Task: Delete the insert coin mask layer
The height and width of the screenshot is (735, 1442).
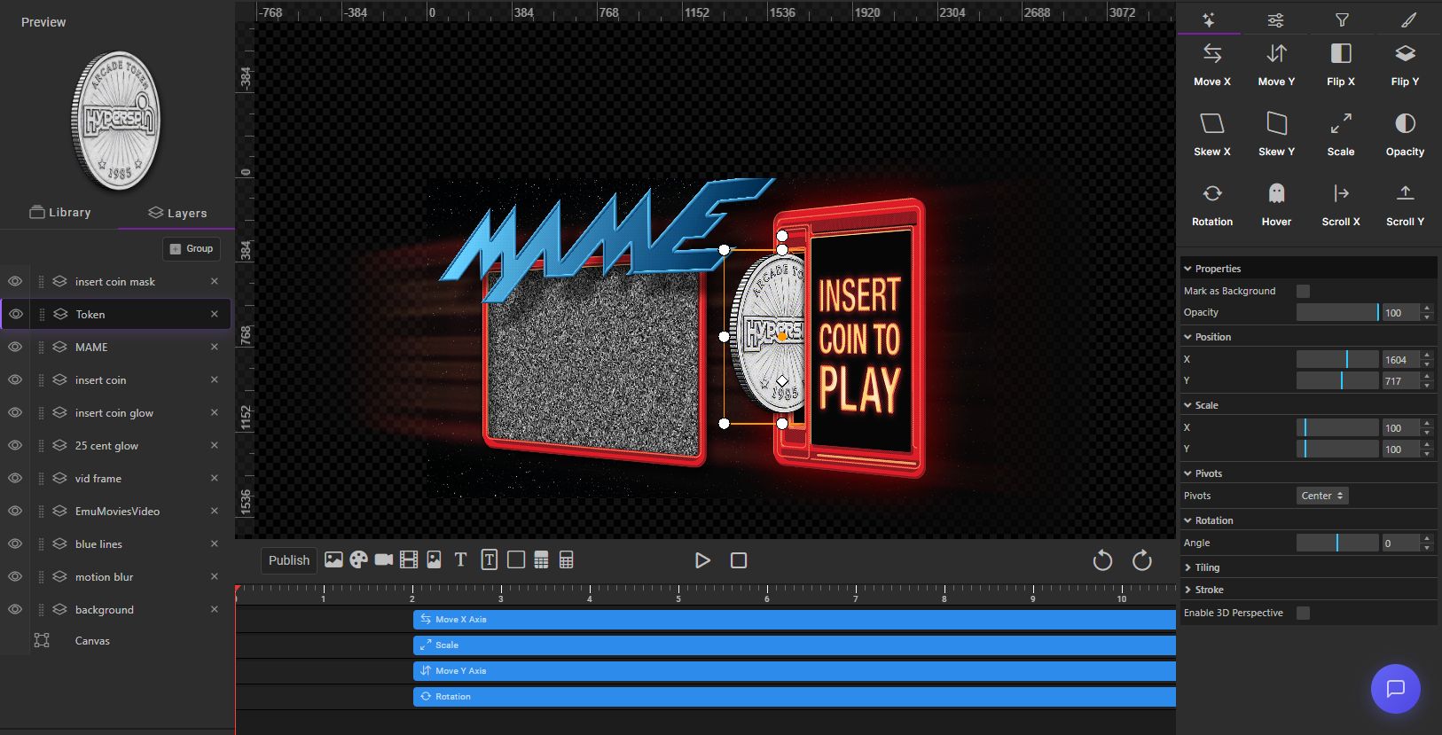Action: pyautogui.click(x=215, y=281)
